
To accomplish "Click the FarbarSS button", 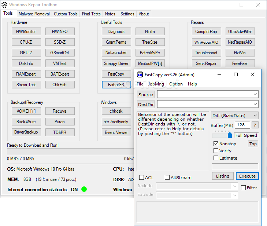I will [x=116, y=85].
